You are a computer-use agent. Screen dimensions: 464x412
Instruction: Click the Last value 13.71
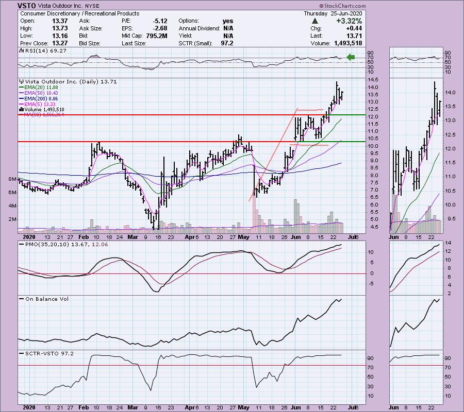coord(355,36)
